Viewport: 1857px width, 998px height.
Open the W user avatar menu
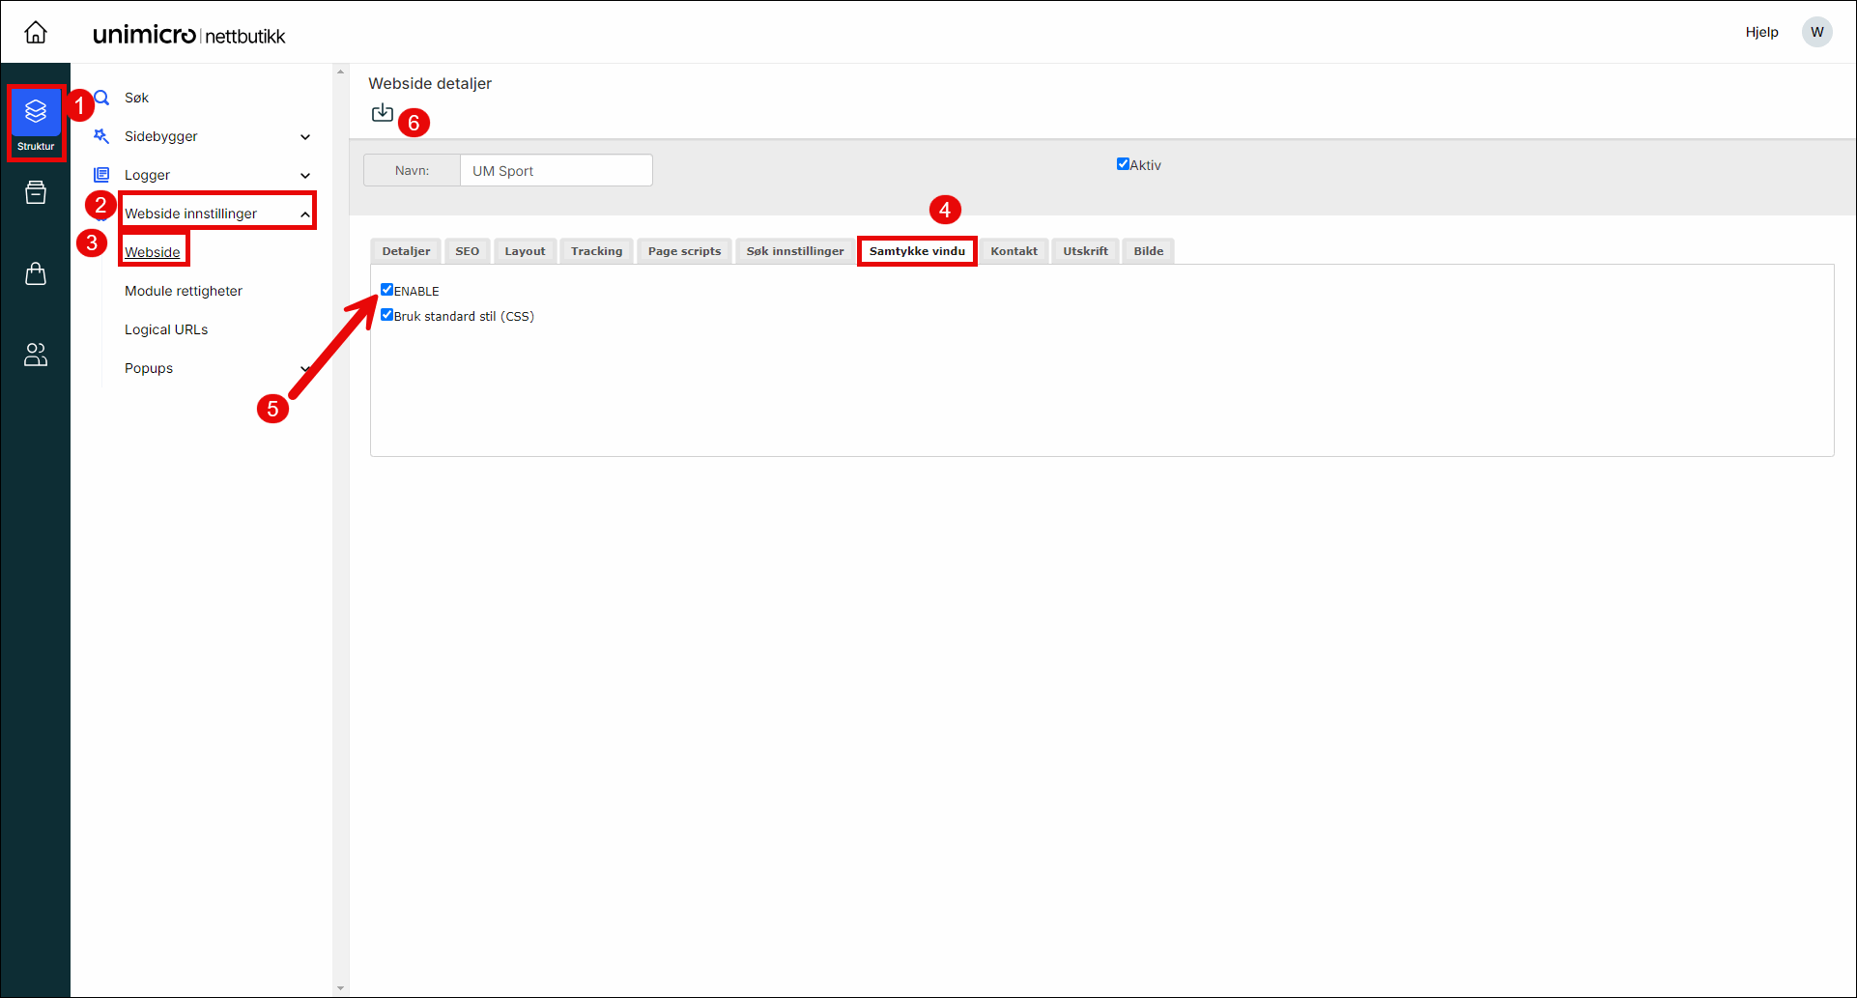[1816, 32]
